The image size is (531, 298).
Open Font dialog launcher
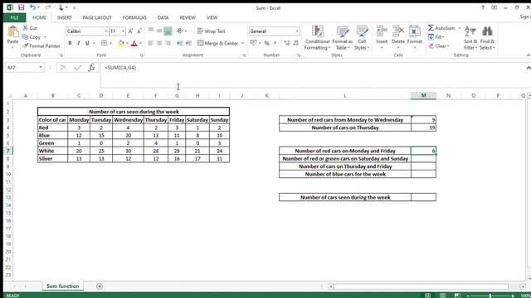pyautogui.click(x=142, y=55)
